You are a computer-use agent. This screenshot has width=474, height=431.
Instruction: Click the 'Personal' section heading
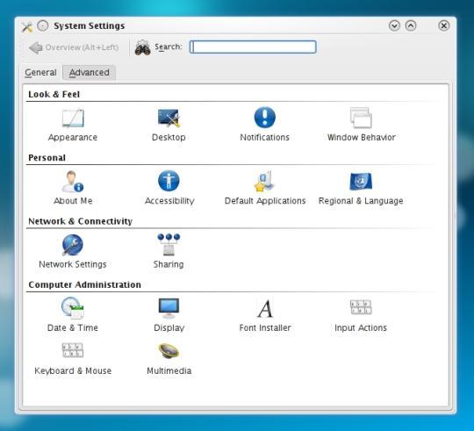[x=47, y=158]
